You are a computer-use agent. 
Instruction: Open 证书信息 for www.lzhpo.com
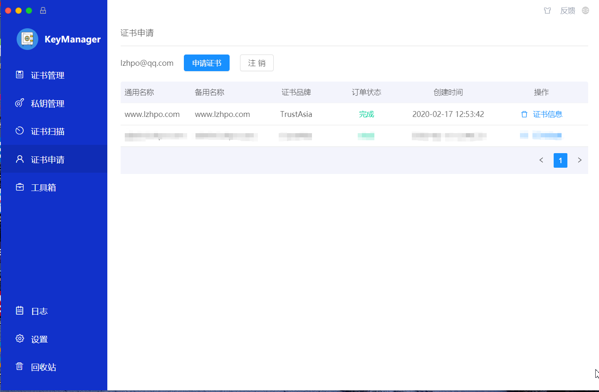pos(547,114)
